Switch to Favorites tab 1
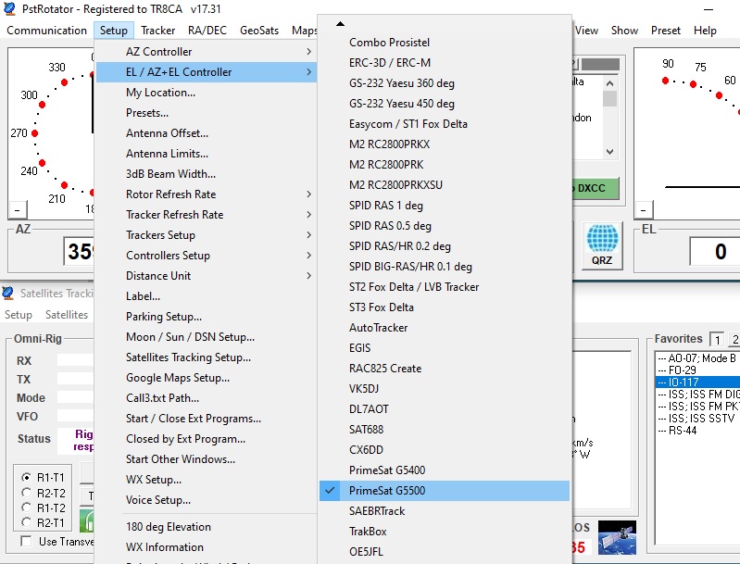Screen dimensions: 740x564 (x=718, y=339)
